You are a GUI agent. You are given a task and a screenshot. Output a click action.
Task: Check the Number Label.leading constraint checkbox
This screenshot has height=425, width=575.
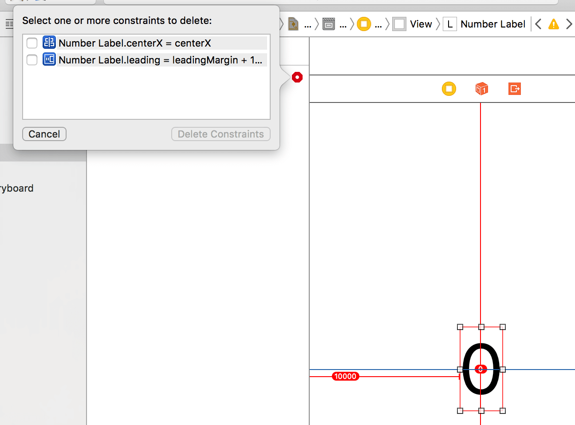click(32, 60)
